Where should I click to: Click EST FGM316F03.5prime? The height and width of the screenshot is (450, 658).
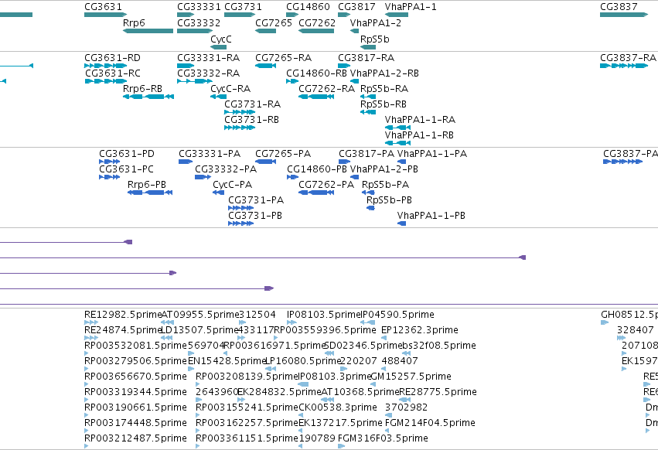coord(384,438)
